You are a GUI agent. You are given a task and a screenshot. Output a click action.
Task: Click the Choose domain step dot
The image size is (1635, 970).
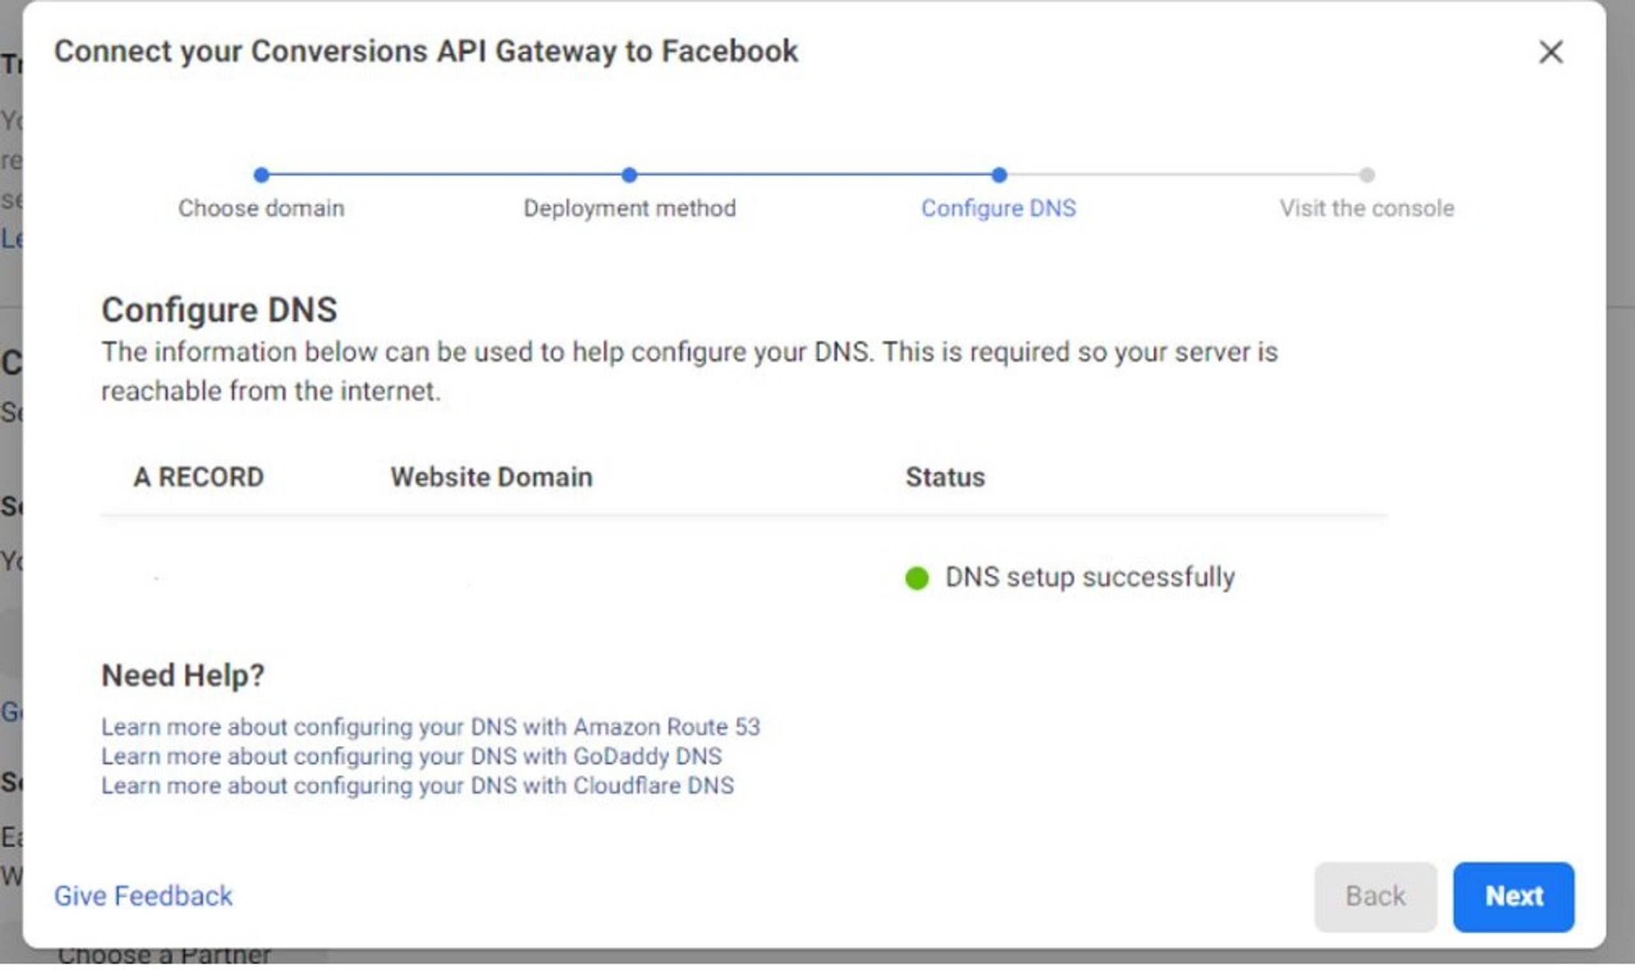click(261, 175)
